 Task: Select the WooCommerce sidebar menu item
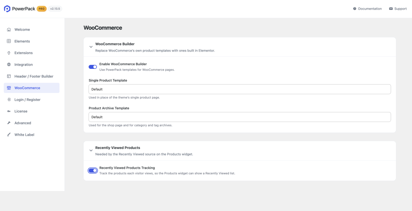click(x=31, y=88)
